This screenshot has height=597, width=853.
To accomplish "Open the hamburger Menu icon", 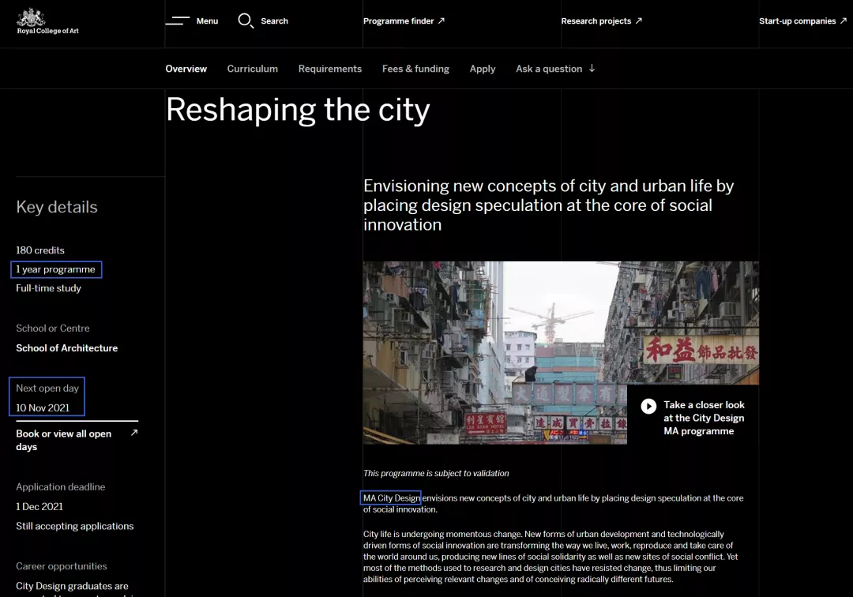I will [x=178, y=21].
